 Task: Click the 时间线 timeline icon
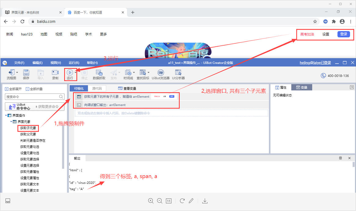(128, 73)
